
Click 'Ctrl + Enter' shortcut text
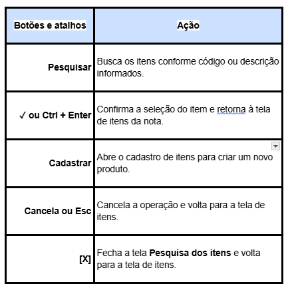click(x=67, y=115)
